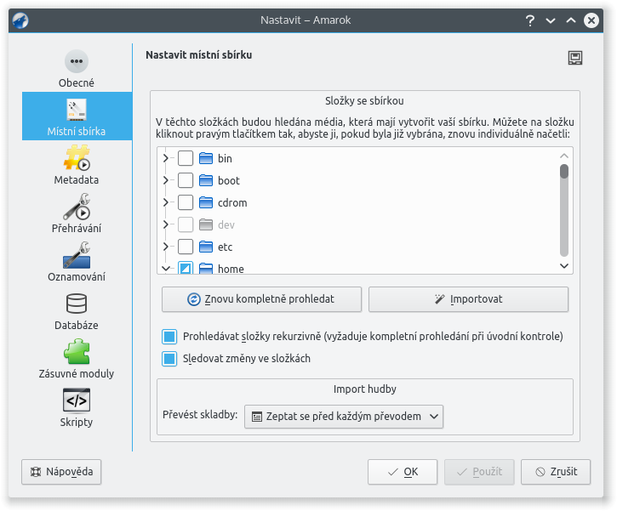Open the Databáze settings icon

pos(77,304)
